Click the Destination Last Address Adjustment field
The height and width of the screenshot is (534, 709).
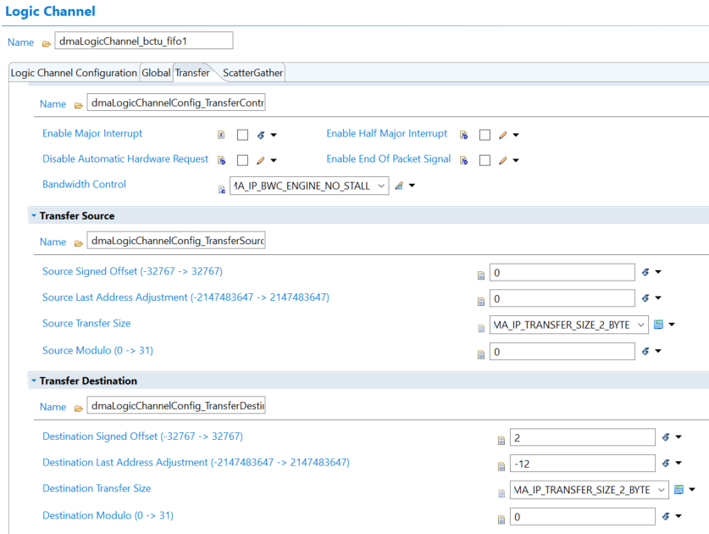(x=582, y=463)
